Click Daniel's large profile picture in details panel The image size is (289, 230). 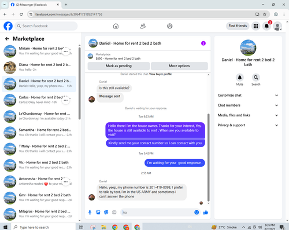coord(248,48)
